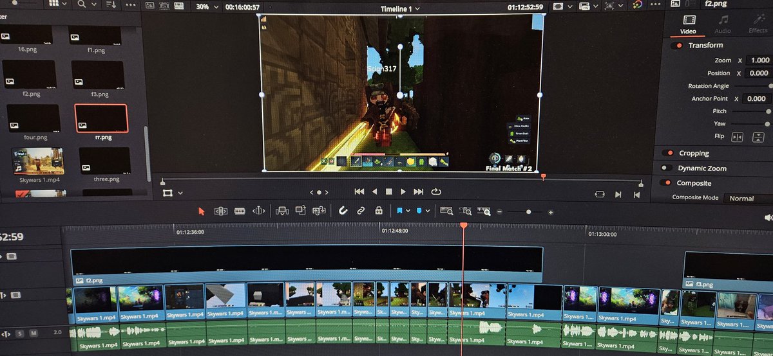Adjust the timeline zoom slider handle
This screenshot has width=773, height=356.
[x=529, y=211]
